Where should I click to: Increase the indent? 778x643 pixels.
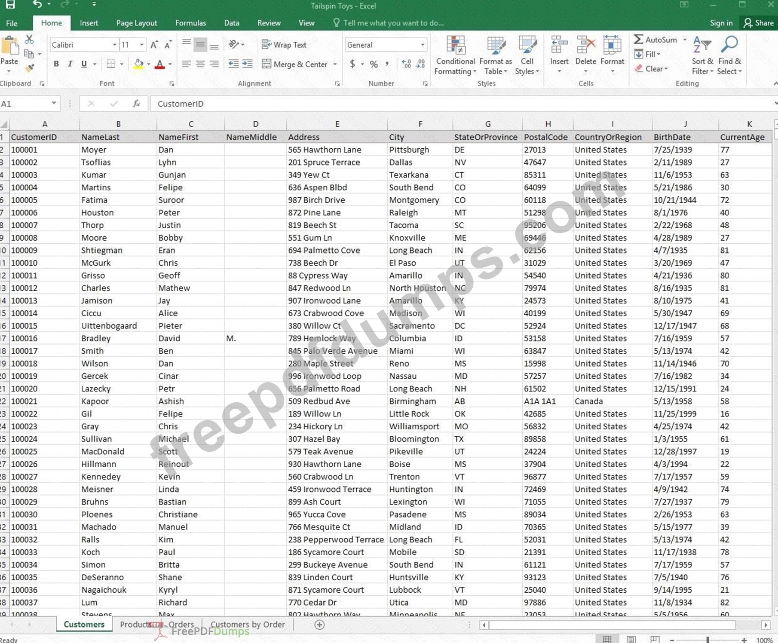248,64
